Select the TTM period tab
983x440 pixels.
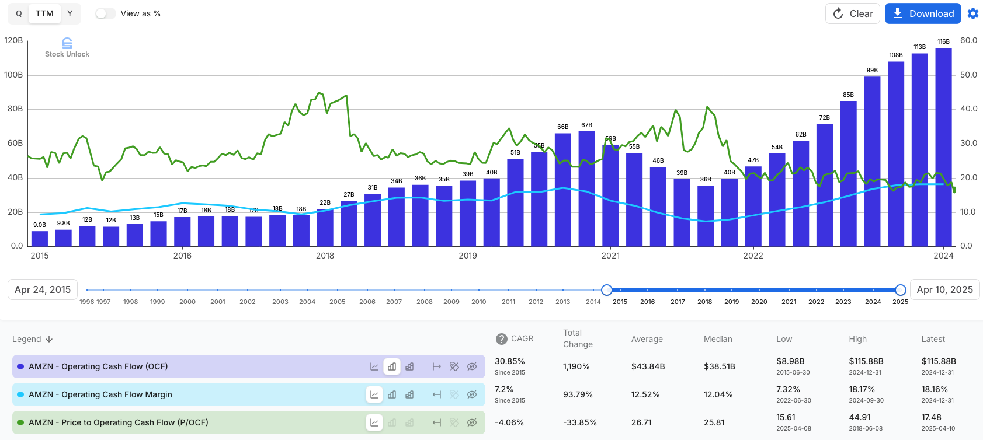(44, 13)
